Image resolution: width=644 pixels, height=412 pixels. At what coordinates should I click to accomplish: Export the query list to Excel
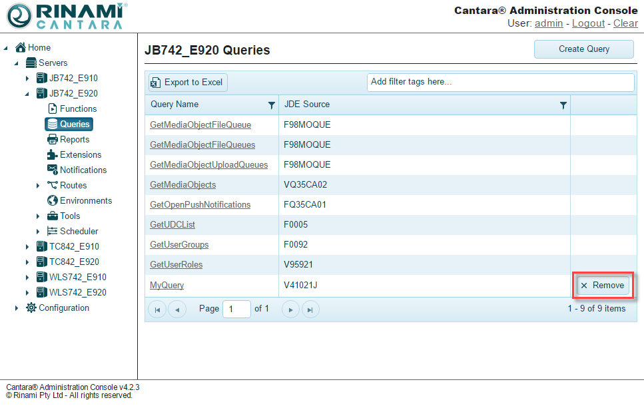coord(187,83)
